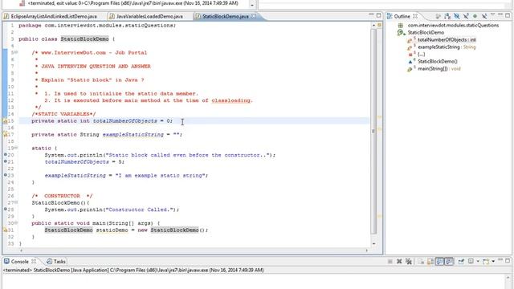Viewport: 514px width, 289px height.
Task: Close the StaticBlockDemo.java editor tab
Action: (x=254, y=16)
